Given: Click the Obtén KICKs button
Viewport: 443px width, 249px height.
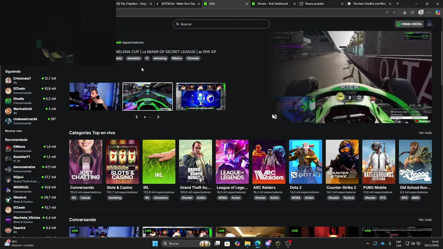Looking at the screenshot, I should point(410,24).
